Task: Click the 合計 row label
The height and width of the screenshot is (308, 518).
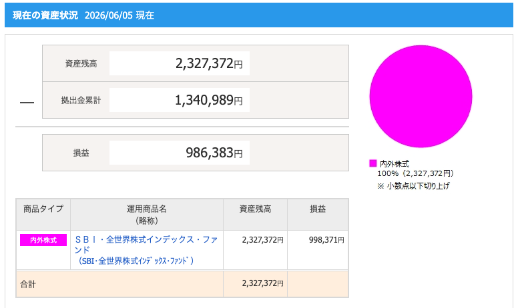Action: click(28, 284)
